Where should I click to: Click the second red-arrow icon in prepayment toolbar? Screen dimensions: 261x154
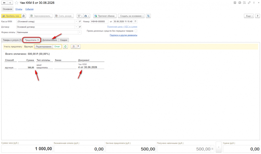point(78,47)
